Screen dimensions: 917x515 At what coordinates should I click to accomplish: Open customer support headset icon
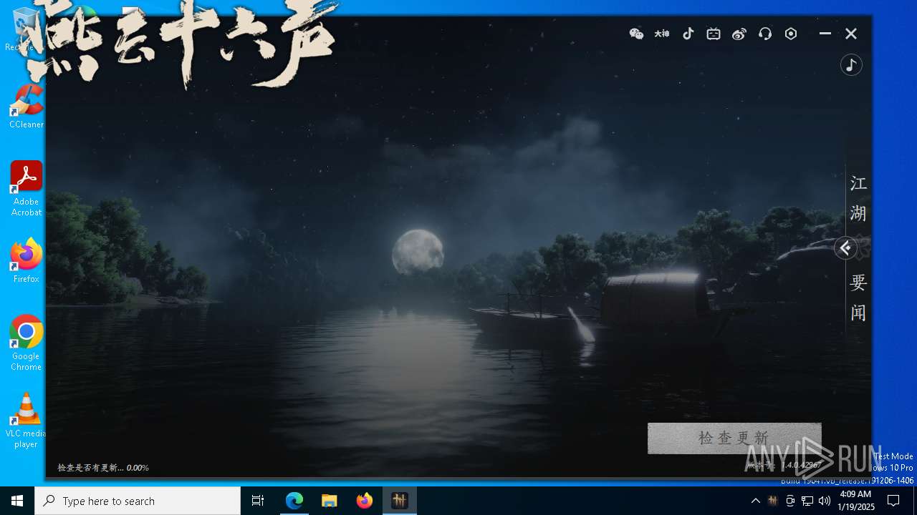[x=765, y=34]
